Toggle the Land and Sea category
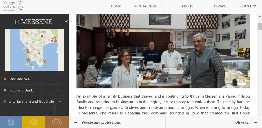Image resolution: width=262 pixels, height=128 pixels. coord(19,79)
